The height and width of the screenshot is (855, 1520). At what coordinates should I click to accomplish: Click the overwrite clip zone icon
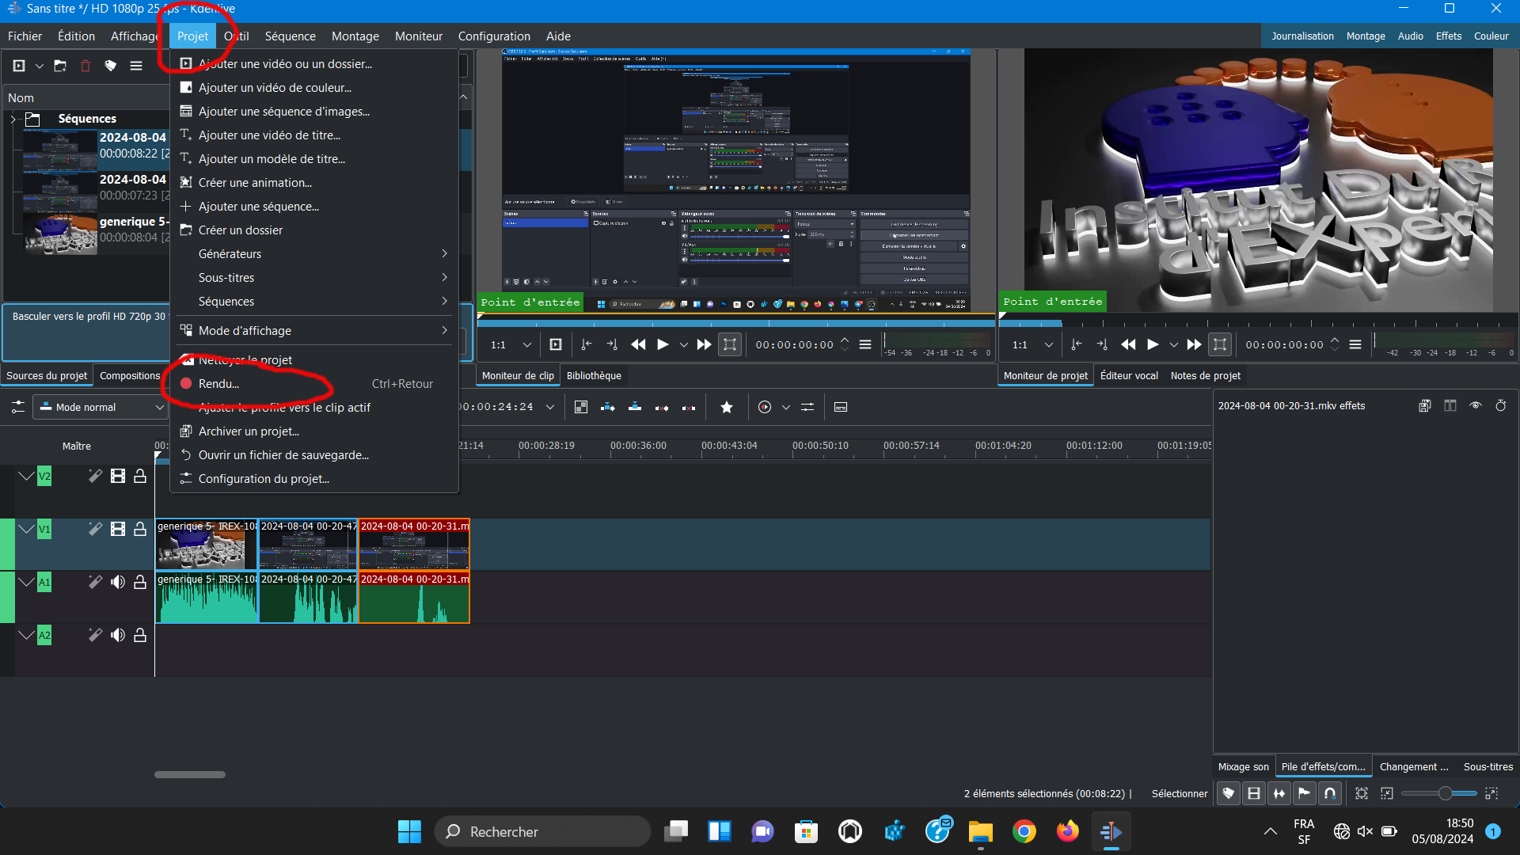point(635,407)
